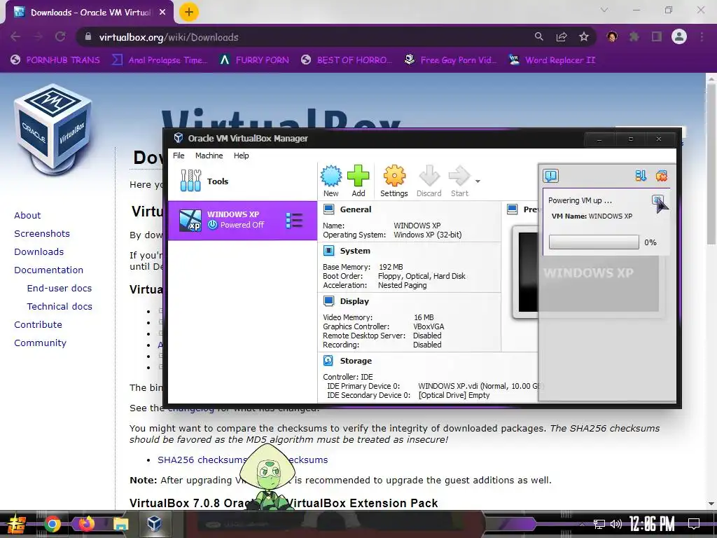Screen dimensions: 717x538
Task: Open the Chrome profile avatar icon
Action: tap(679, 36)
